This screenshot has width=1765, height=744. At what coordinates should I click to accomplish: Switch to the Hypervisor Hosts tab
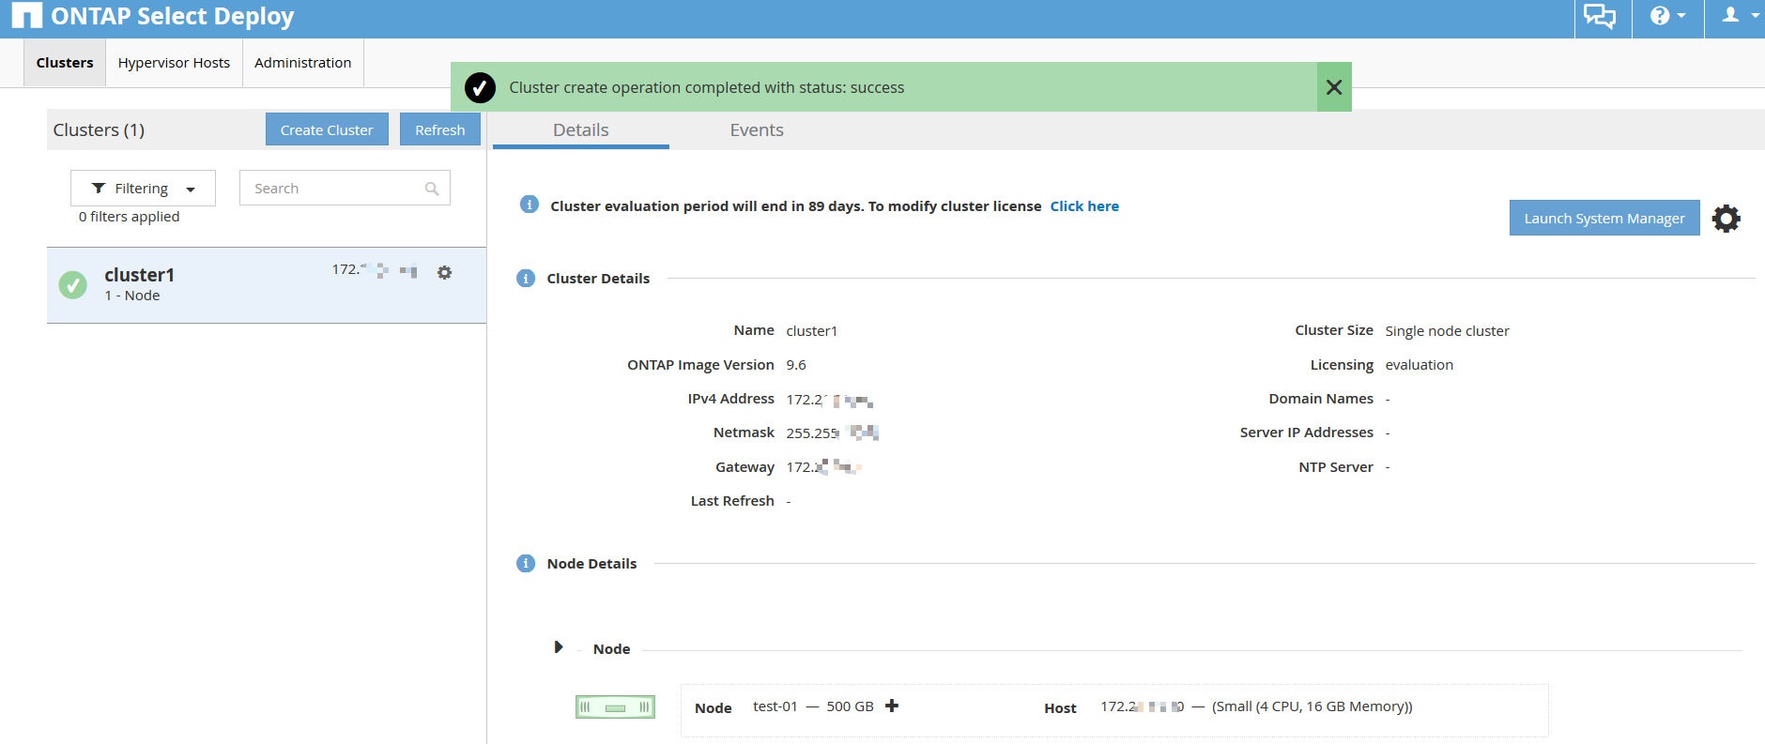[174, 63]
